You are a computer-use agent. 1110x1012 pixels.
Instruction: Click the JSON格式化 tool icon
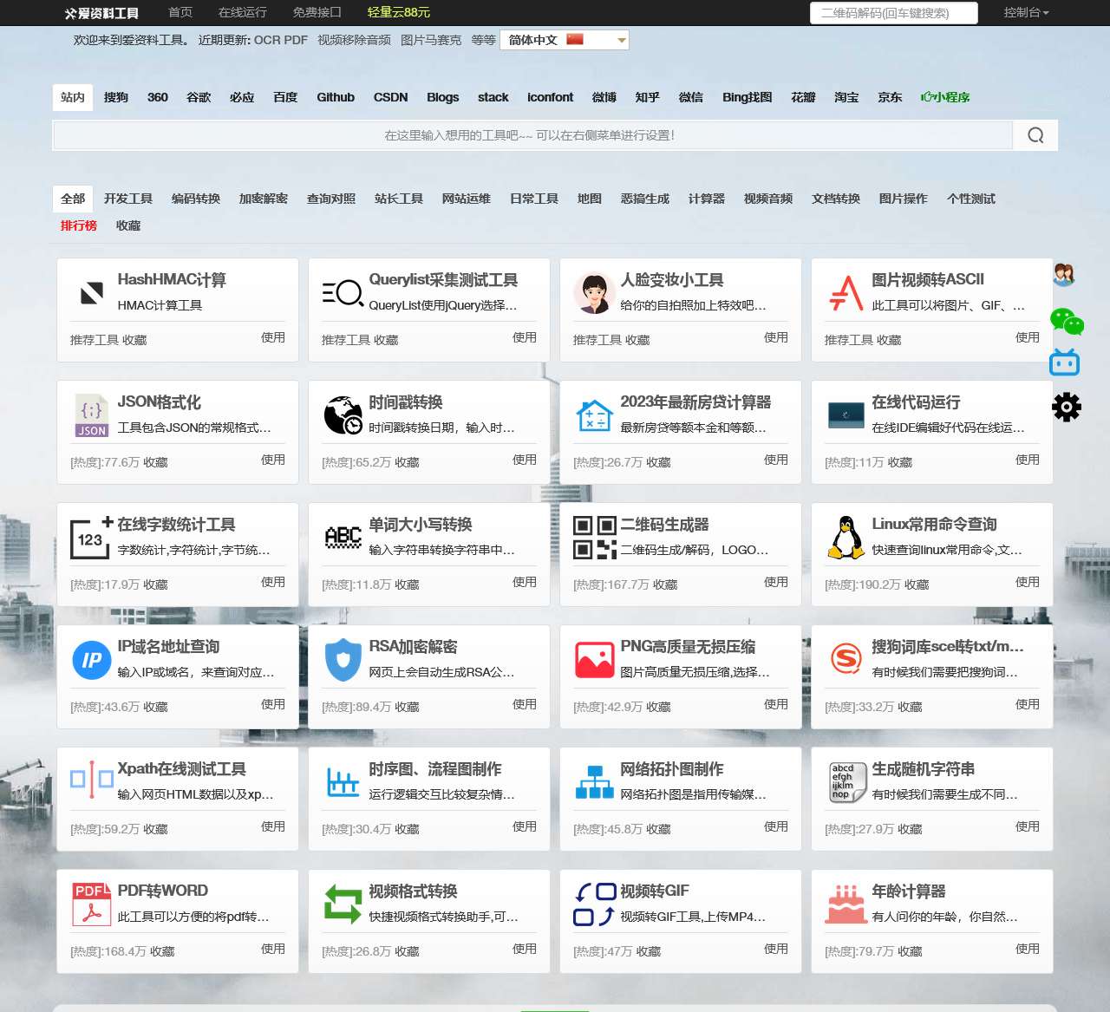coord(92,415)
